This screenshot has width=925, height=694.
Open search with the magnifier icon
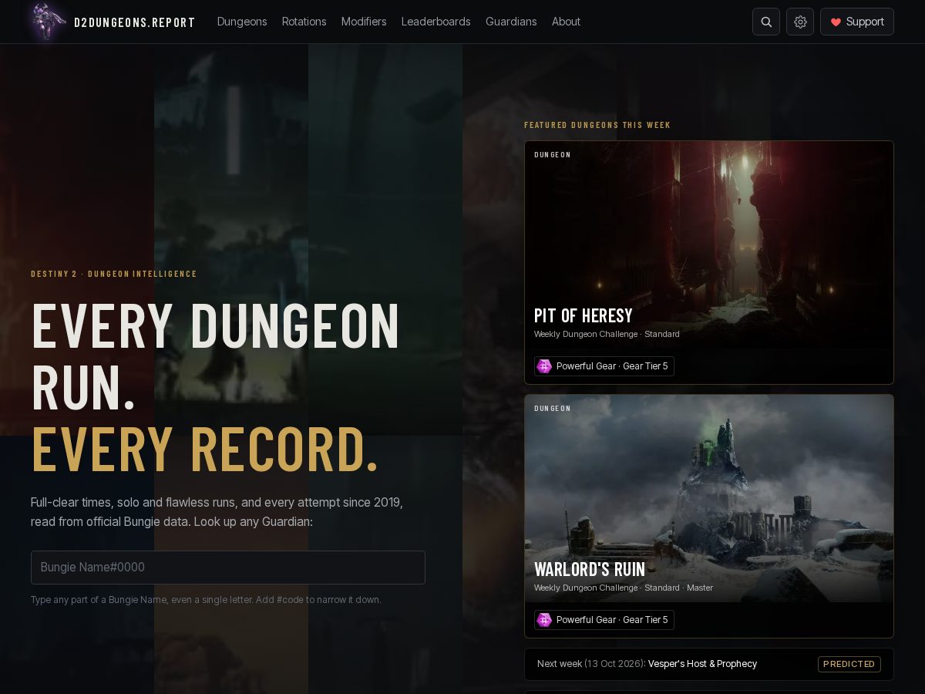[x=766, y=22]
